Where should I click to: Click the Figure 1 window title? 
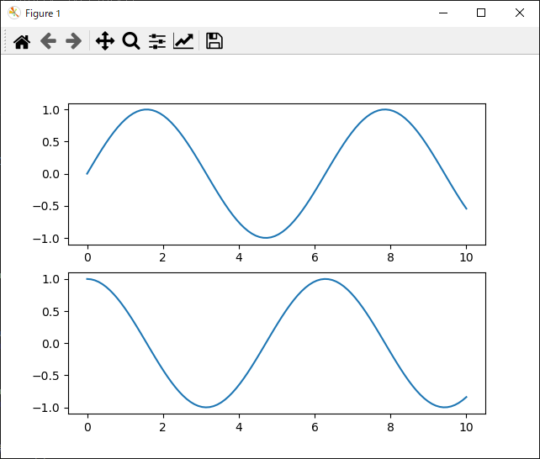click(43, 13)
